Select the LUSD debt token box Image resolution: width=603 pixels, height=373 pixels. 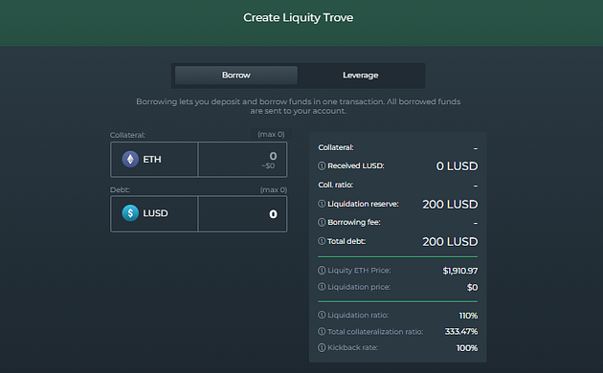pyautogui.click(x=154, y=214)
